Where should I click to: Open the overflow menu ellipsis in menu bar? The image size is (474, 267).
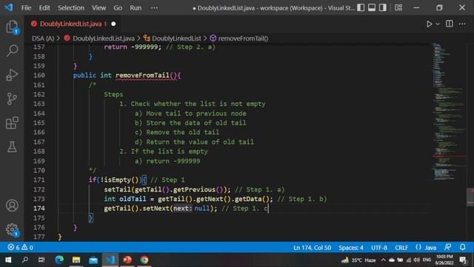154,8
